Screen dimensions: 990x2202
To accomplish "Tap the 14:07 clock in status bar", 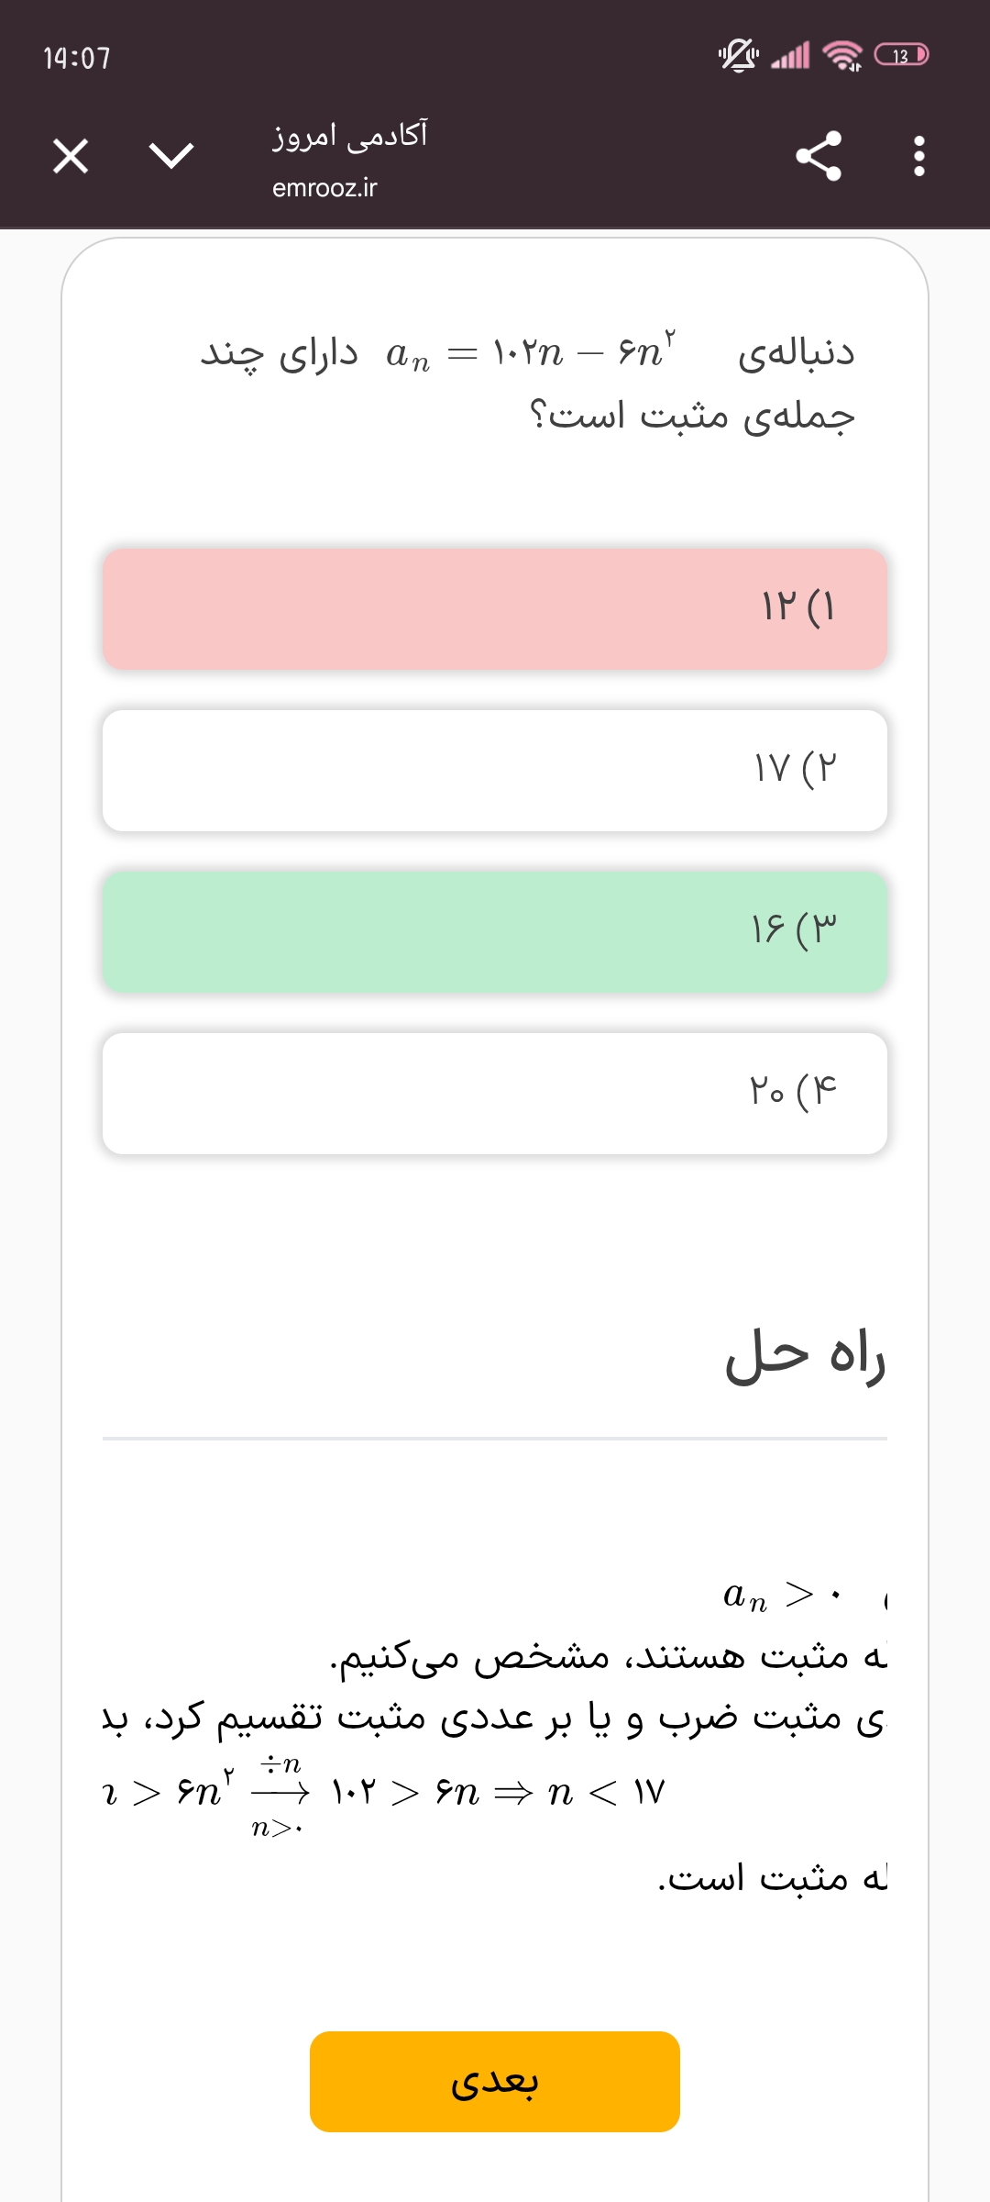I will [x=77, y=59].
